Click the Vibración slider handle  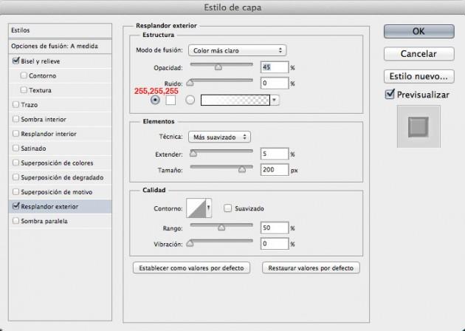190,243
